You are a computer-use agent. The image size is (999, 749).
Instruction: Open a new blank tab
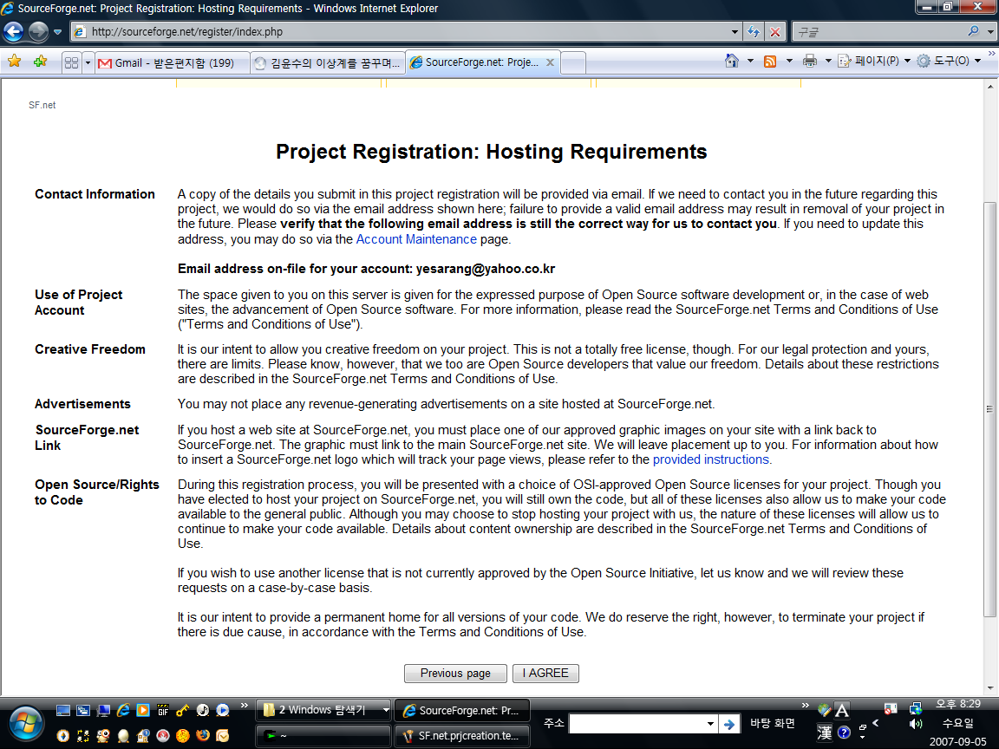coord(573,62)
